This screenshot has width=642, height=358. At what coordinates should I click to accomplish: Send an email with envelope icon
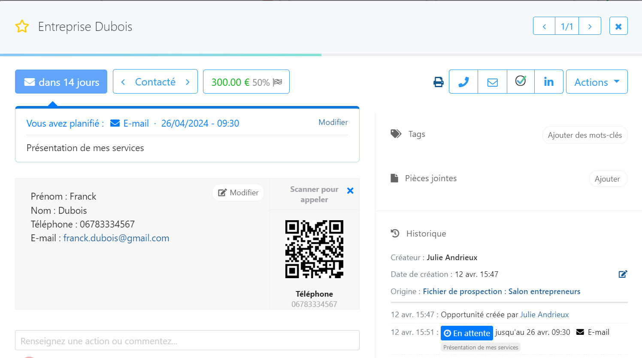click(x=493, y=82)
